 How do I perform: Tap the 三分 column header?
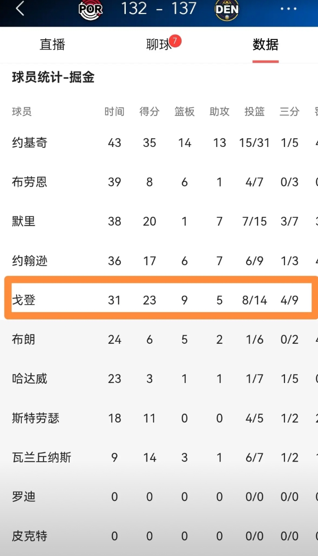289,112
